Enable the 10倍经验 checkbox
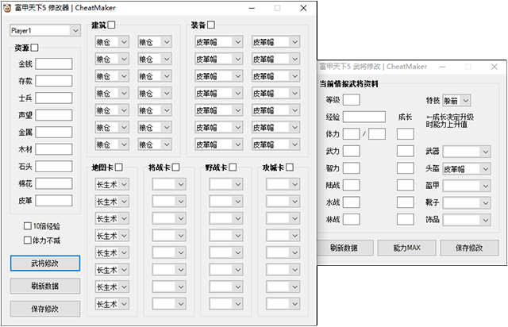508x327 pixels. [x=28, y=225]
